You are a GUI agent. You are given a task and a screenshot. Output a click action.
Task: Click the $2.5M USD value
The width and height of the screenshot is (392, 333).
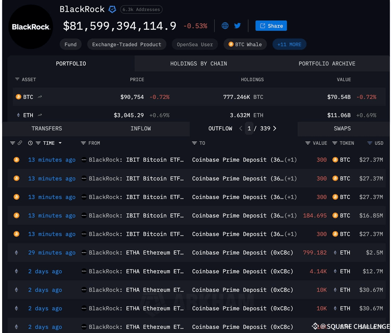coord(374,253)
